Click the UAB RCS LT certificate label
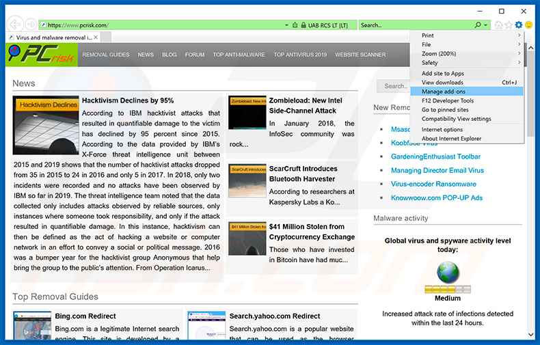 [x=327, y=25]
